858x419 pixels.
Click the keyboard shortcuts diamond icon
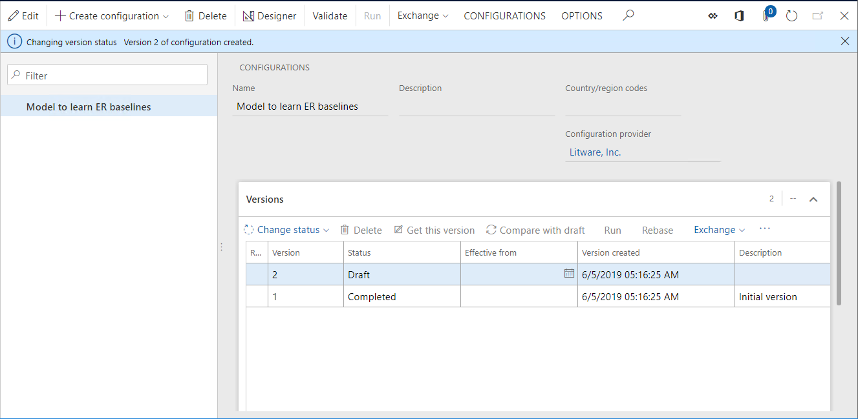[713, 15]
